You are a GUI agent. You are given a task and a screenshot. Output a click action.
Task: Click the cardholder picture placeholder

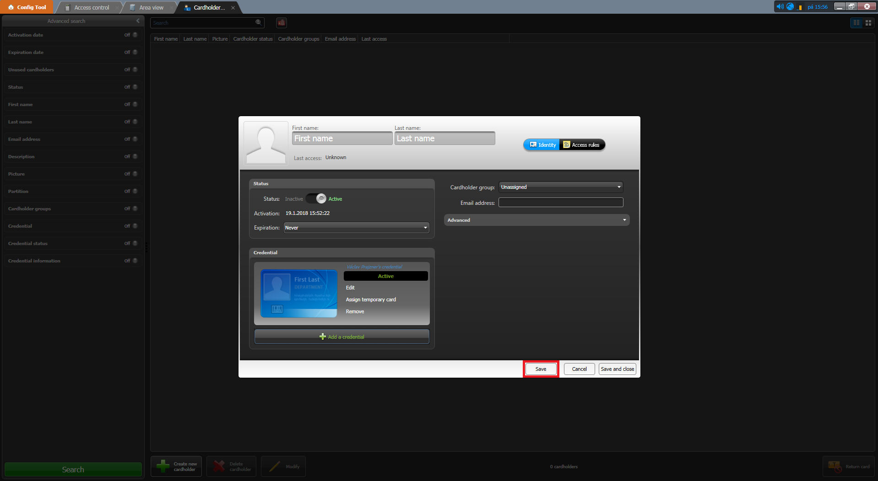[x=266, y=143]
